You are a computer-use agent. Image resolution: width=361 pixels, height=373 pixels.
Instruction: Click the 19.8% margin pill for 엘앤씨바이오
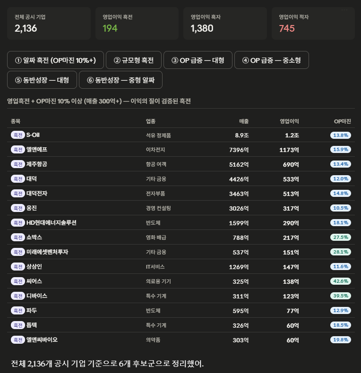pos(341,339)
